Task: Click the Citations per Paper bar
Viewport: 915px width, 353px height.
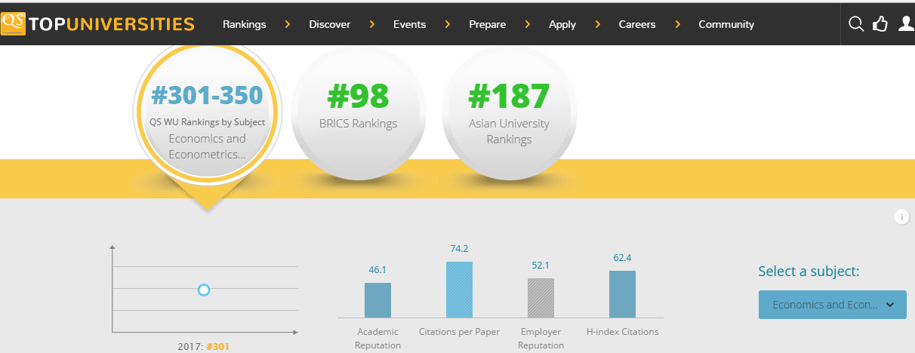Action: click(x=459, y=290)
